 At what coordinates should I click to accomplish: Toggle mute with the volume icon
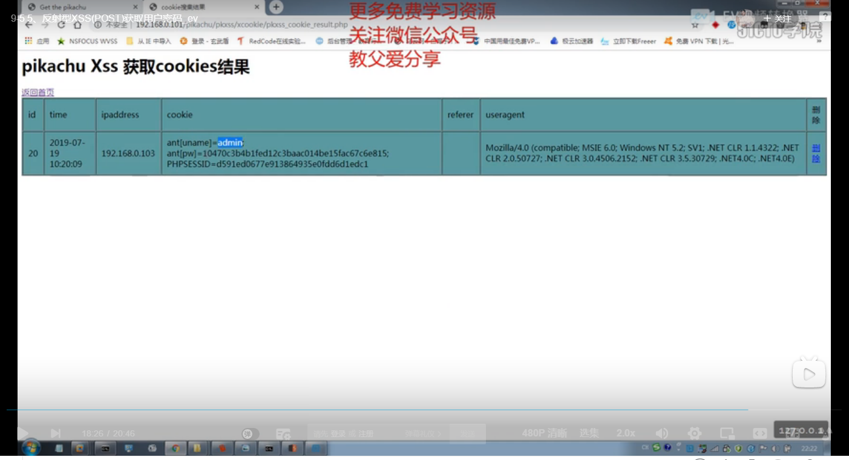(661, 433)
